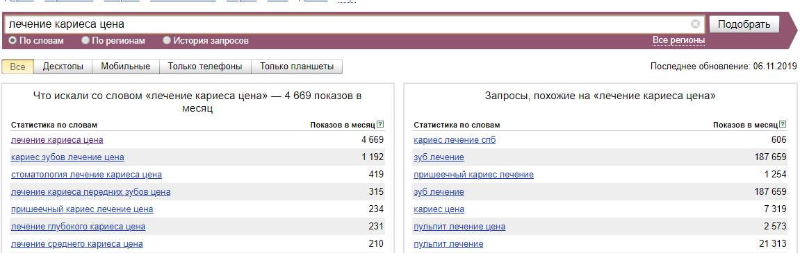
Task: Select the 'История запросов' radio button
Action: point(166,40)
